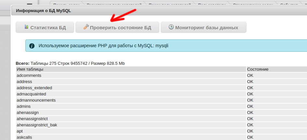This screenshot has width=307, height=140.
Task: Click the clock icon for database monitoring
Action: click(171, 27)
